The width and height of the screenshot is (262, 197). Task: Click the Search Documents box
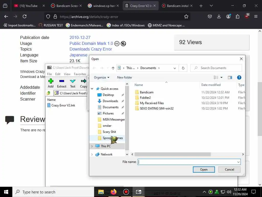click(216, 68)
